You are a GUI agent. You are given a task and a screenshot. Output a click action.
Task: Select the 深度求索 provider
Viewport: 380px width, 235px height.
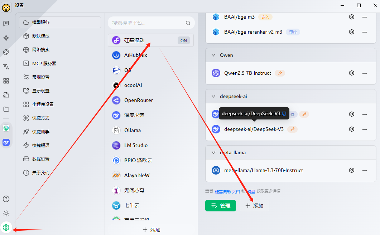point(151,115)
